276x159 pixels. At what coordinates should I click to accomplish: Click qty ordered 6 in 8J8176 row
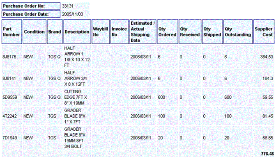click(x=159, y=57)
